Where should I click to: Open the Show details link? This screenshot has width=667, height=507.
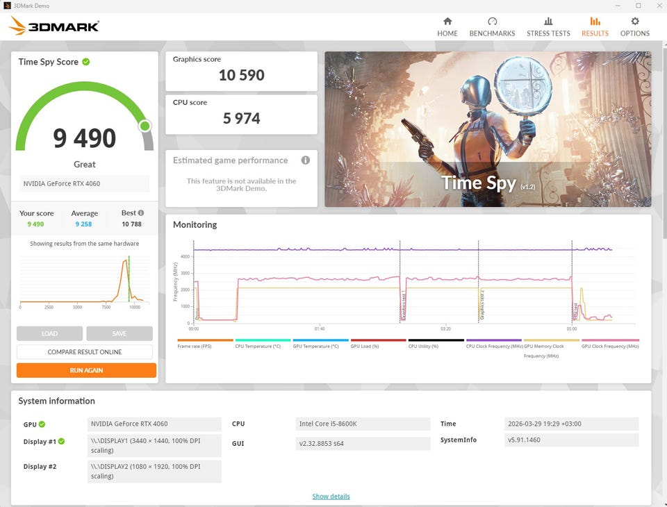coord(331,497)
